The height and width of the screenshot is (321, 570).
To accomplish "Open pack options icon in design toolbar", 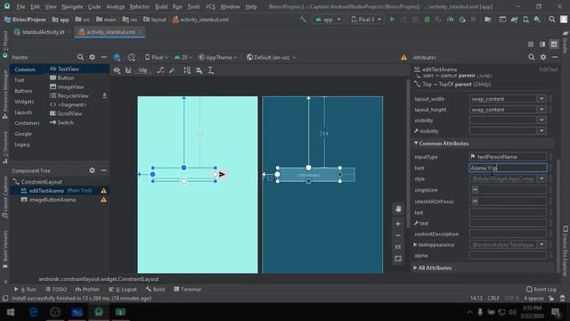I will 187,70.
